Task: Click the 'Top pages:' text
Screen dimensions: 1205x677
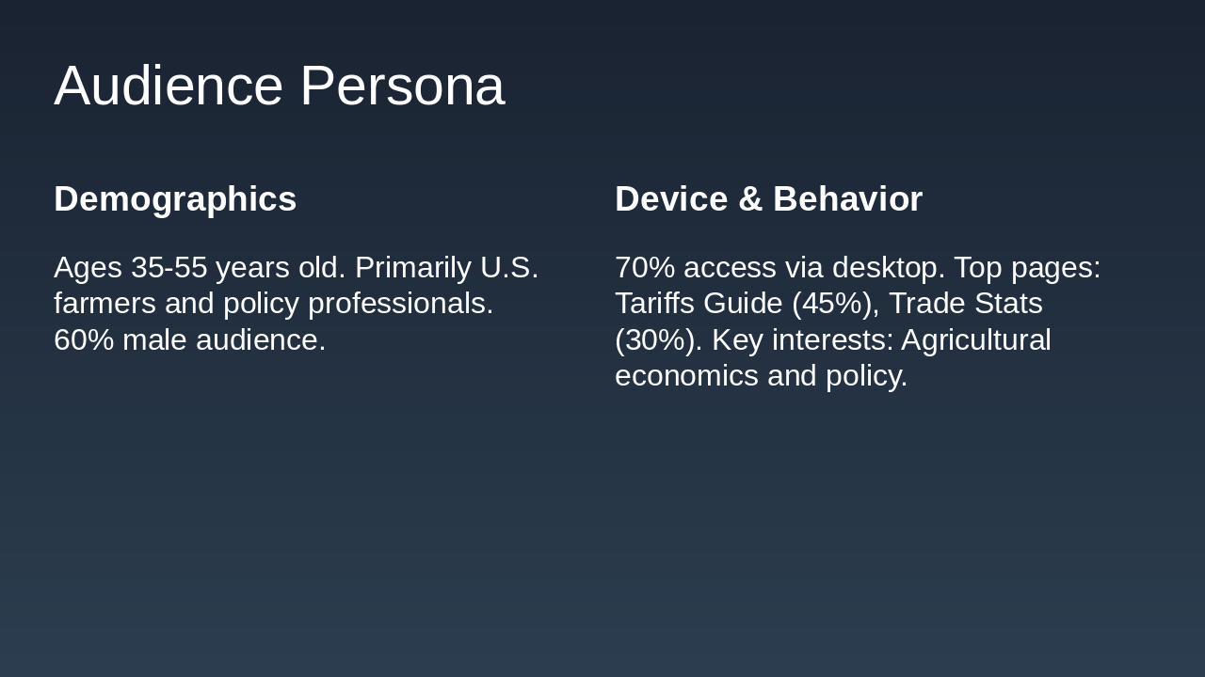Action: click(1027, 268)
